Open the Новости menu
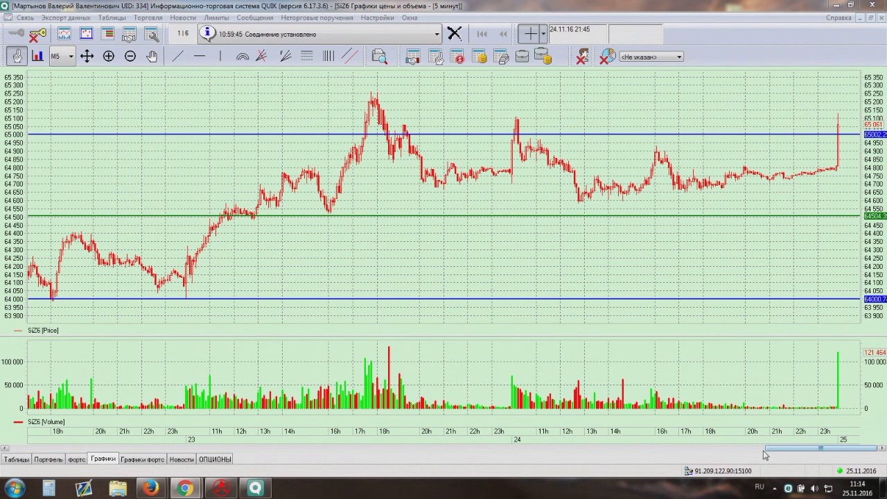The width and height of the screenshot is (887, 499). 183,17
